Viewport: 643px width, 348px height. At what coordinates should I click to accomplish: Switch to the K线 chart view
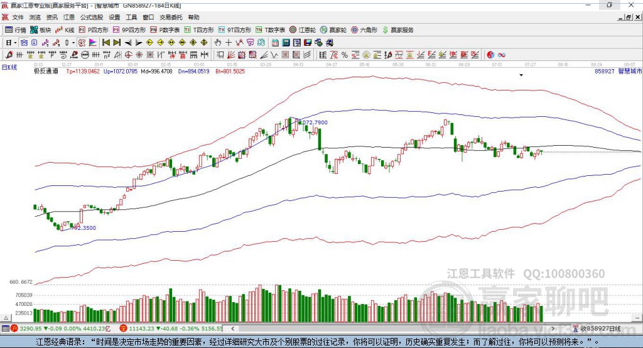pos(65,30)
